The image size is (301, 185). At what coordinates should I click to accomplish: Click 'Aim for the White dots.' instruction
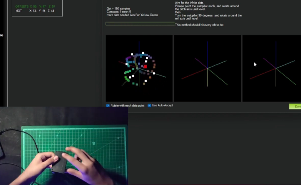tap(189, 3)
